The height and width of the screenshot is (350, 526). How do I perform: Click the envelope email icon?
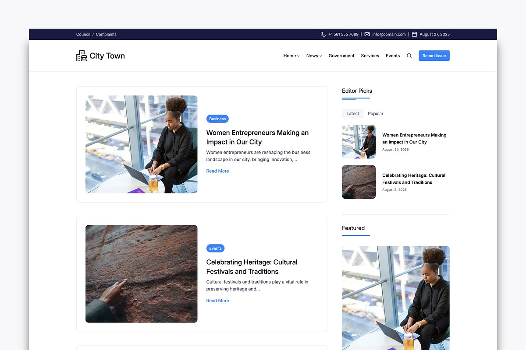pos(367,34)
